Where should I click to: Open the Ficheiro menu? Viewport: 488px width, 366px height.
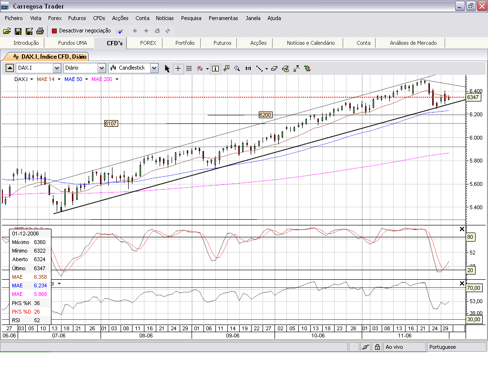[x=14, y=18]
